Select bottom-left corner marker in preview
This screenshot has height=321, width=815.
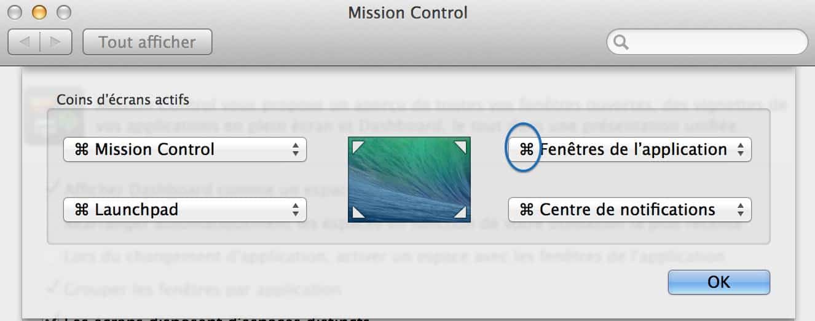click(x=356, y=212)
